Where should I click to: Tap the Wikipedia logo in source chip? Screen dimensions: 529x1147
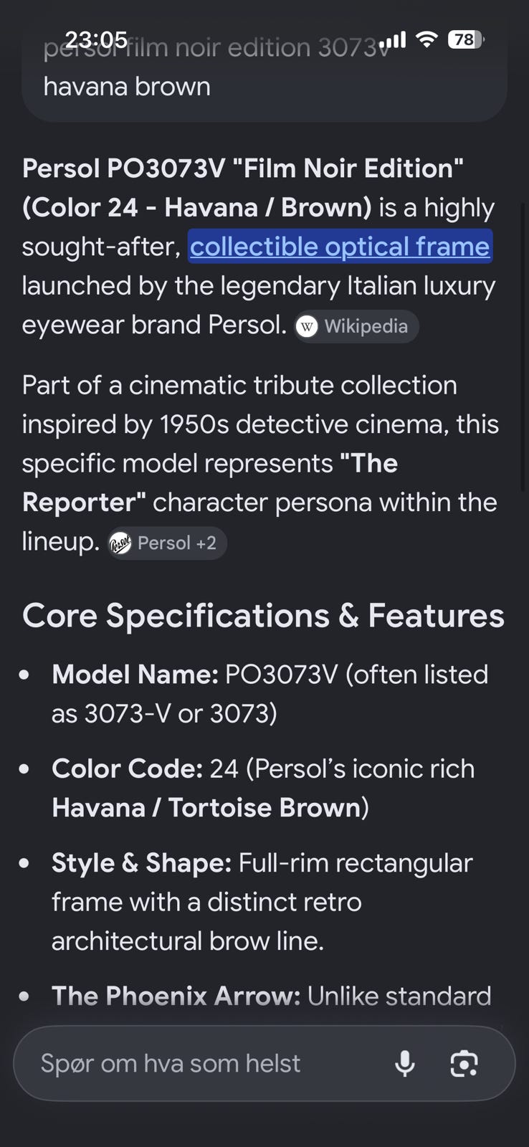tap(307, 327)
